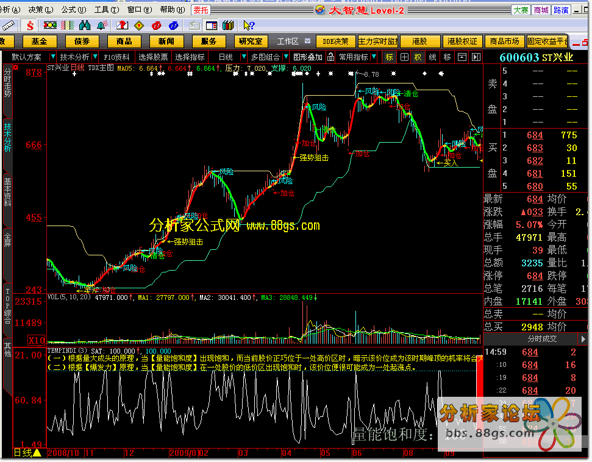Click the collapse-right side panel icon
This screenshot has width=592, height=462.
tap(476, 57)
